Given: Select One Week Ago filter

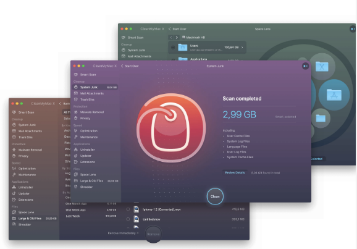Looking at the screenshot, I should tap(91, 210).
